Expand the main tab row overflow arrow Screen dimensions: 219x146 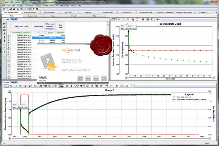pyautogui.click(x=216, y=12)
